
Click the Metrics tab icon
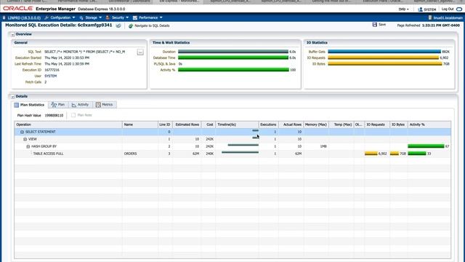98,105
